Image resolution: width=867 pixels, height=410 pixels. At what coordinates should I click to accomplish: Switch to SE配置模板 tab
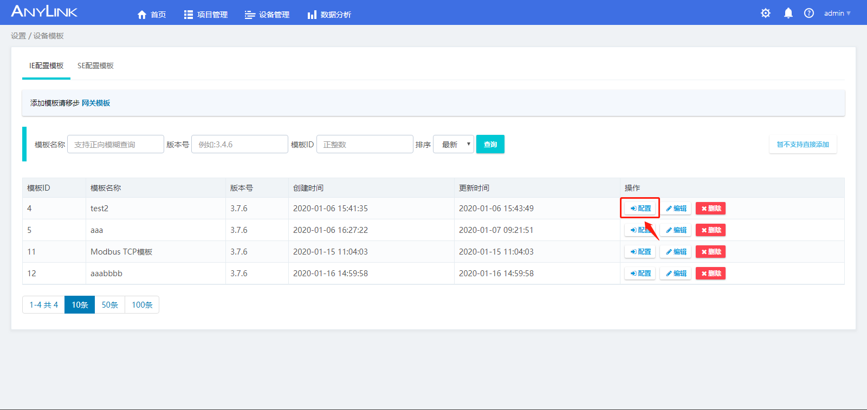[x=95, y=66]
